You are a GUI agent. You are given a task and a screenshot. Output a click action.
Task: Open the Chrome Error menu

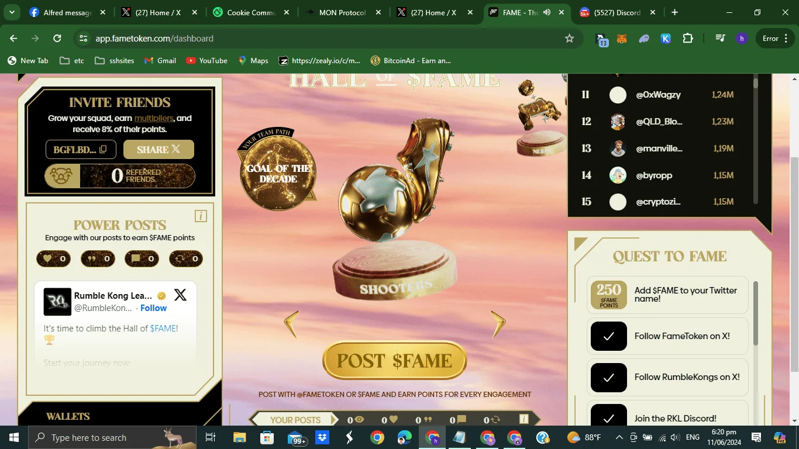pos(774,39)
